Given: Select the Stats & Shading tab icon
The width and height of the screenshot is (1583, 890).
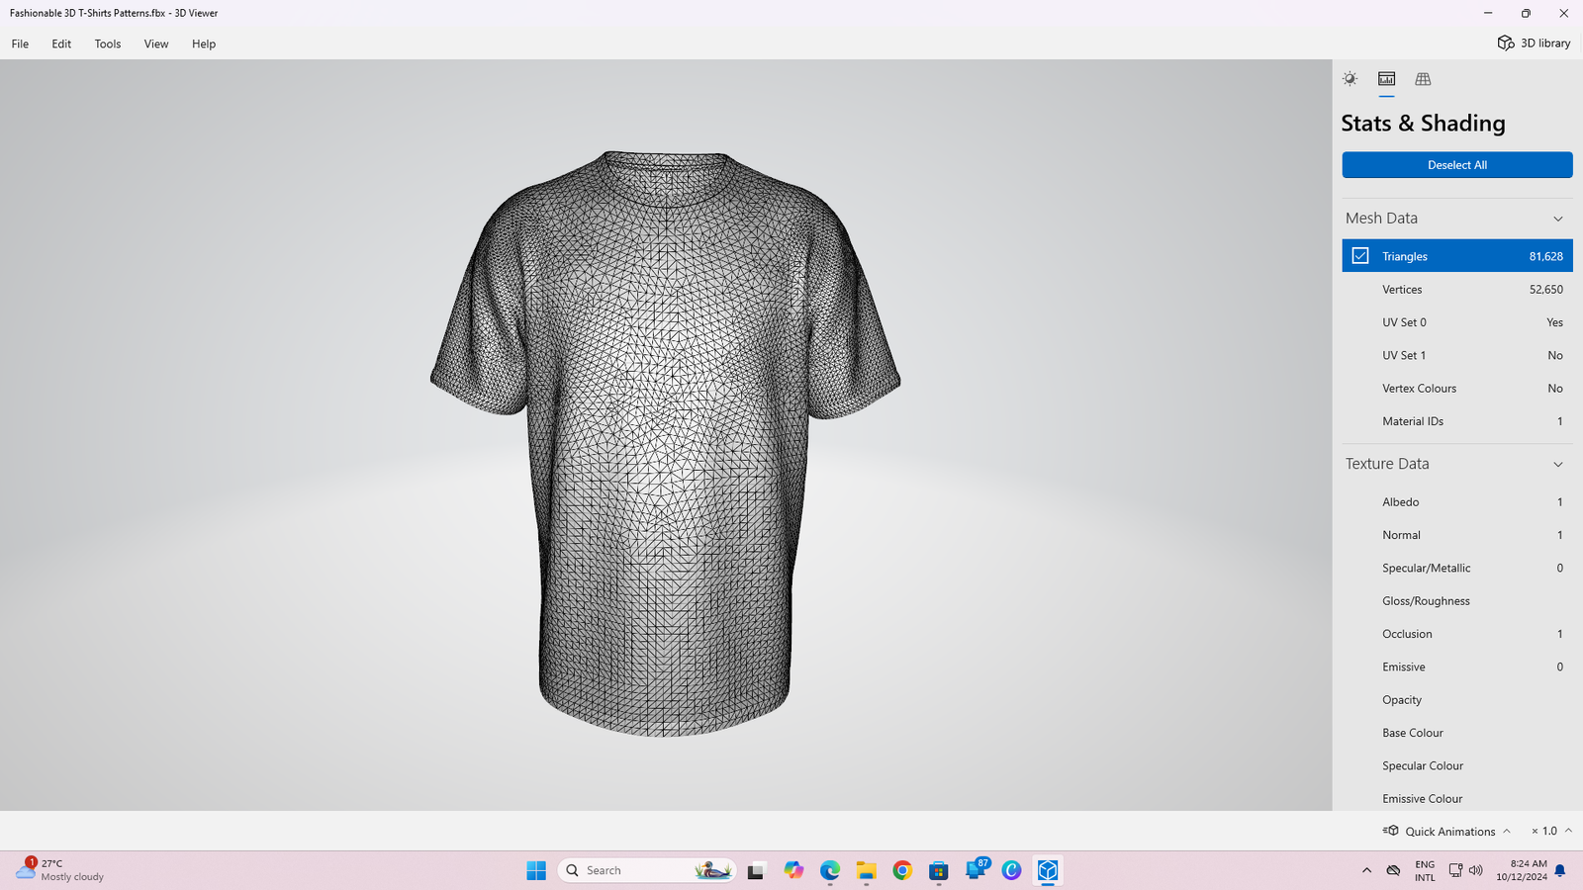Looking at the screenshot, I should click(x=1386, y=79).
